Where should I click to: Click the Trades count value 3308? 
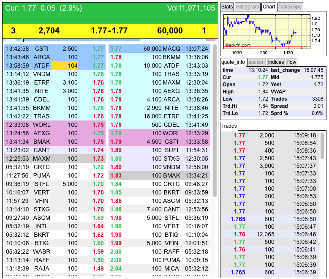pyautogui.click(x=318, y=99)
